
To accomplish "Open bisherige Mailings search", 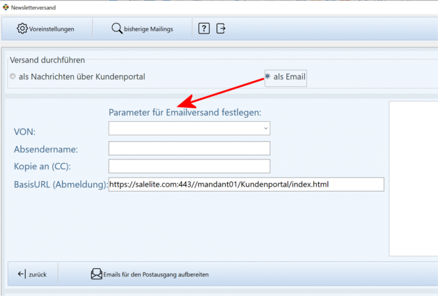I will coord(142,29).
